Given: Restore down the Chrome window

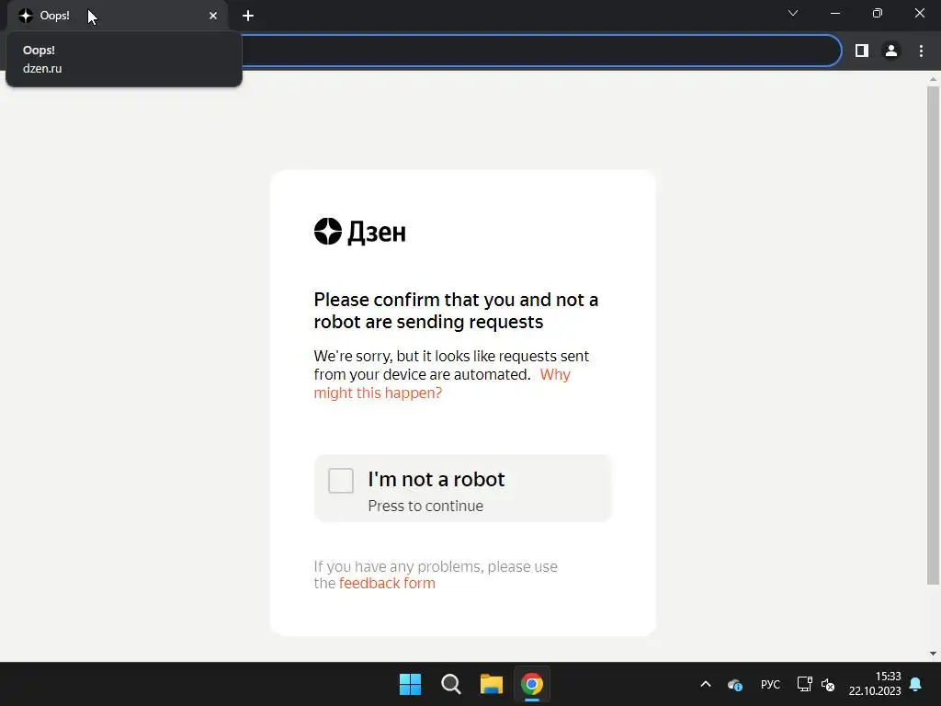Looking at the screenshot, I should pos(878,13).
